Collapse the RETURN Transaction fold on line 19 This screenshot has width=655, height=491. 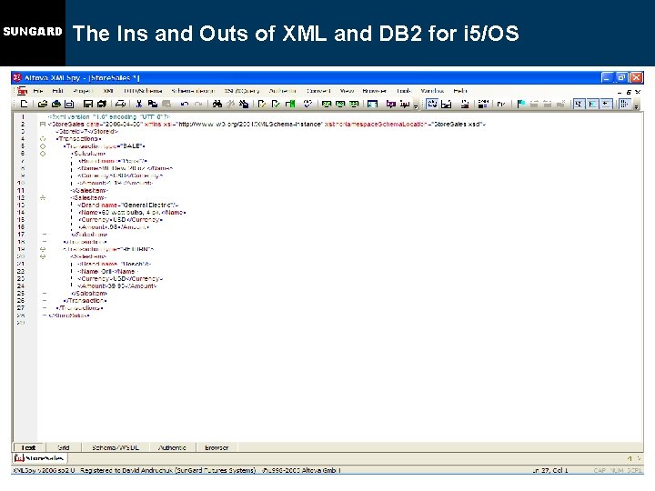click(43, 249)
